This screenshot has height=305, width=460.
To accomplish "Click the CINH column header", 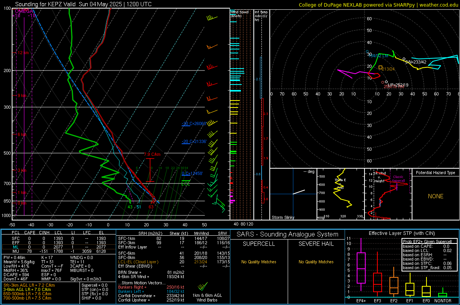I will coord(44,233).
